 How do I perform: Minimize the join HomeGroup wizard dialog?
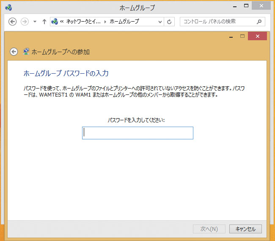[231, 37]
